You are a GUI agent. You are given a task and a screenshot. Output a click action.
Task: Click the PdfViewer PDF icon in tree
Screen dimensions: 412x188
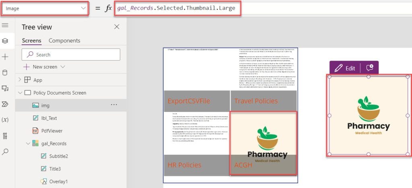point(35,131)
